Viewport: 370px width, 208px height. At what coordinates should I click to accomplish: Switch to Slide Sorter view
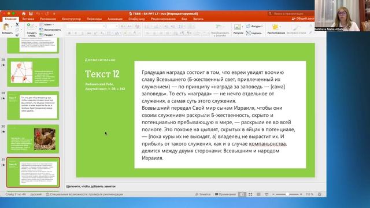pos(250,194)
